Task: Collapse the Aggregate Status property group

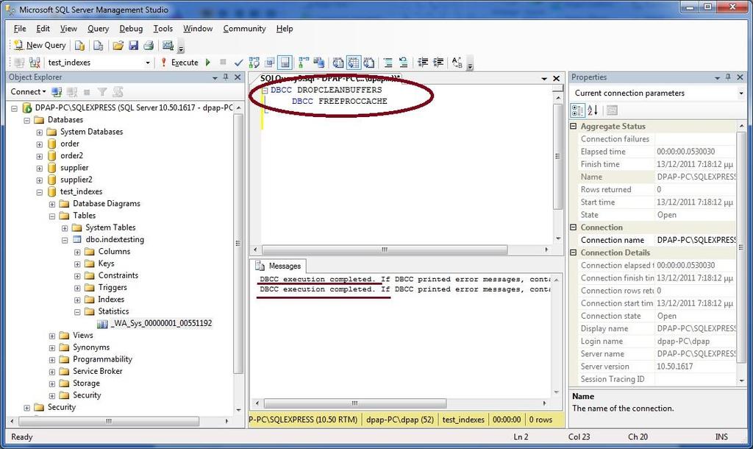Action: (573, 127)
